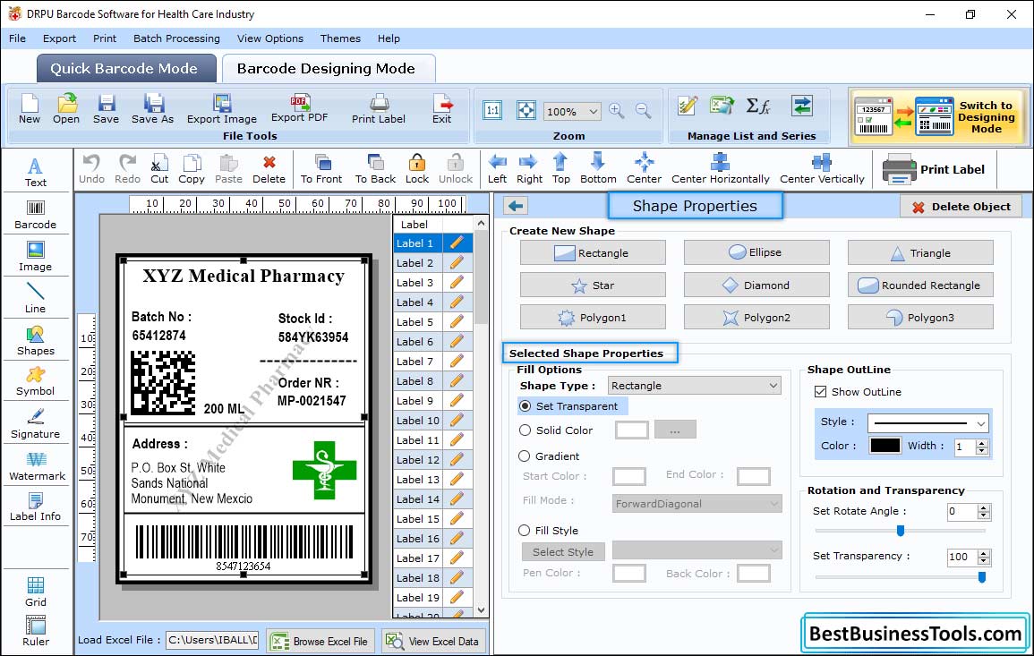Click the fit-to-window zoom icon

[526, 110]
